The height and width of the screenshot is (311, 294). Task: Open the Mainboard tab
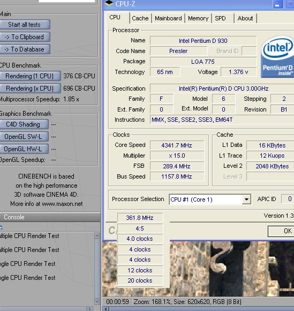[168, 18]
